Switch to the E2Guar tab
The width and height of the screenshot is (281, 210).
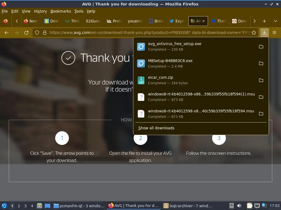93,21
